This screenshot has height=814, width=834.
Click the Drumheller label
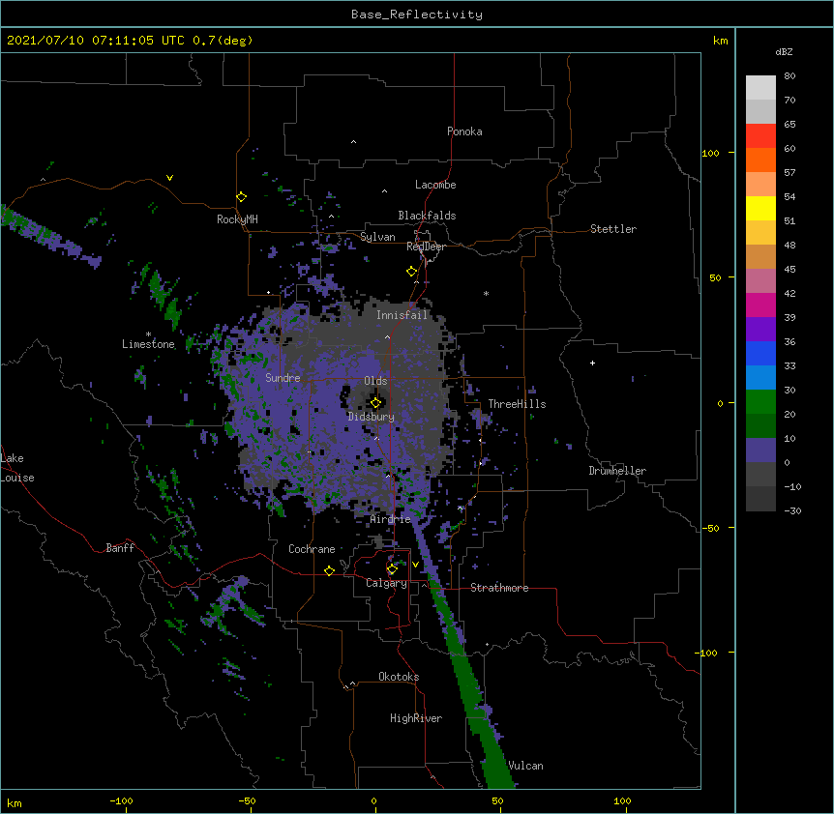click(x=617, y=471)
